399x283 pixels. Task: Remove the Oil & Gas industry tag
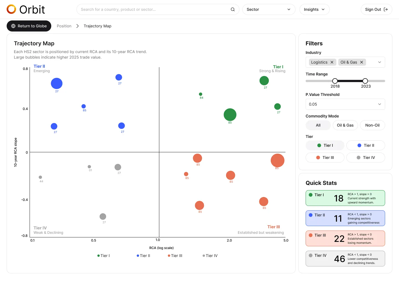(x=362, y=62)
